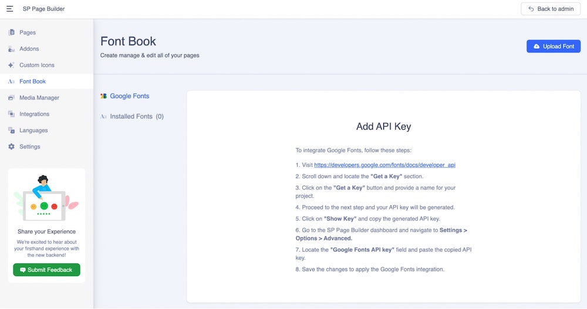
Task: Click the Addons sidebar icon
Action: click(11, 49)
